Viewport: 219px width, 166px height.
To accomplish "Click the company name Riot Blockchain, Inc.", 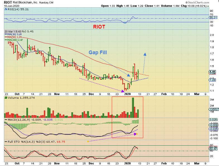I will tap(25, 3).
